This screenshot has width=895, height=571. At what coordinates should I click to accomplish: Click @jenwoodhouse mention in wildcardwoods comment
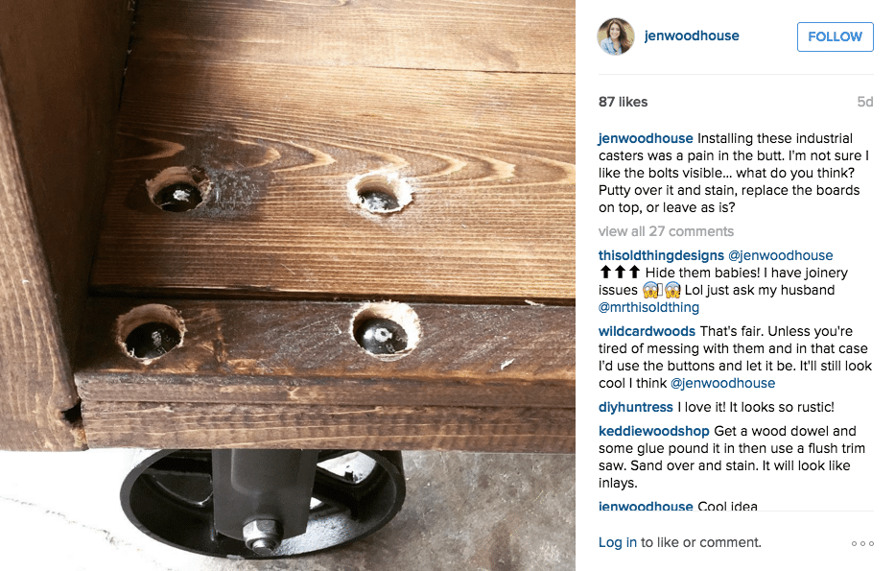(x=722, y=383)
